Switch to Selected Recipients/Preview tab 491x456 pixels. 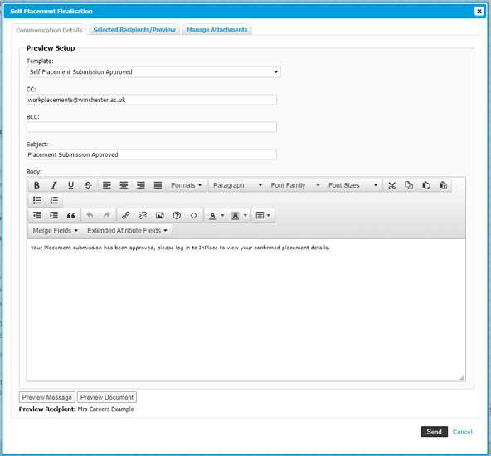134,29
